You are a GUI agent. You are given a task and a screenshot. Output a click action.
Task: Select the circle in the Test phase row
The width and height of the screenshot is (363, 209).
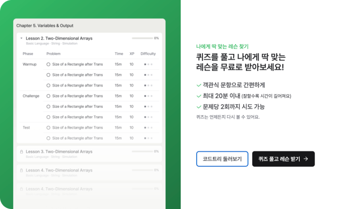[48, 128]
